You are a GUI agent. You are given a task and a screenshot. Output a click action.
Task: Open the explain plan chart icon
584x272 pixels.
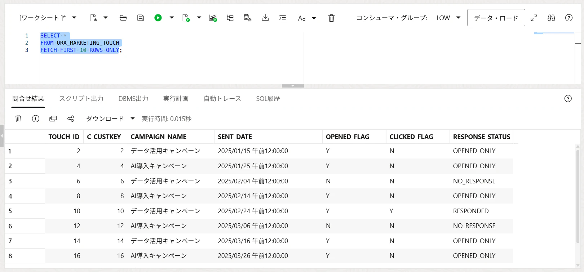coord(213,18)
